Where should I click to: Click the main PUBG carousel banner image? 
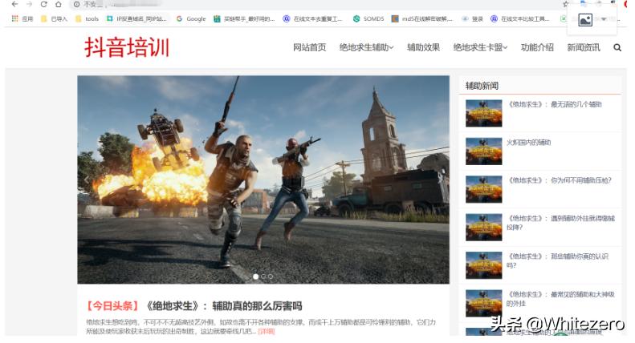(263, 180)
